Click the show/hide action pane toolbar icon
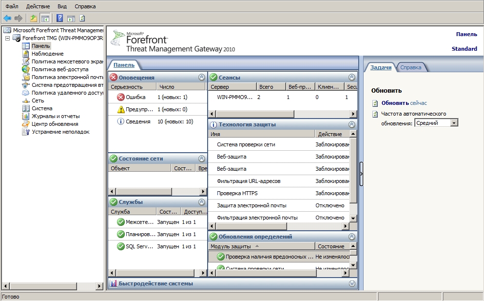 tap(71, 19)
